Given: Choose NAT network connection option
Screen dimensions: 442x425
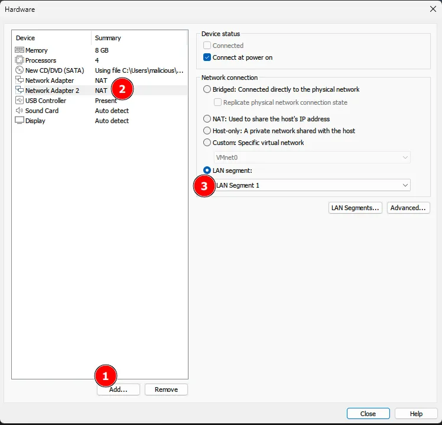Looking at the screenshot, I should [207, 119].
